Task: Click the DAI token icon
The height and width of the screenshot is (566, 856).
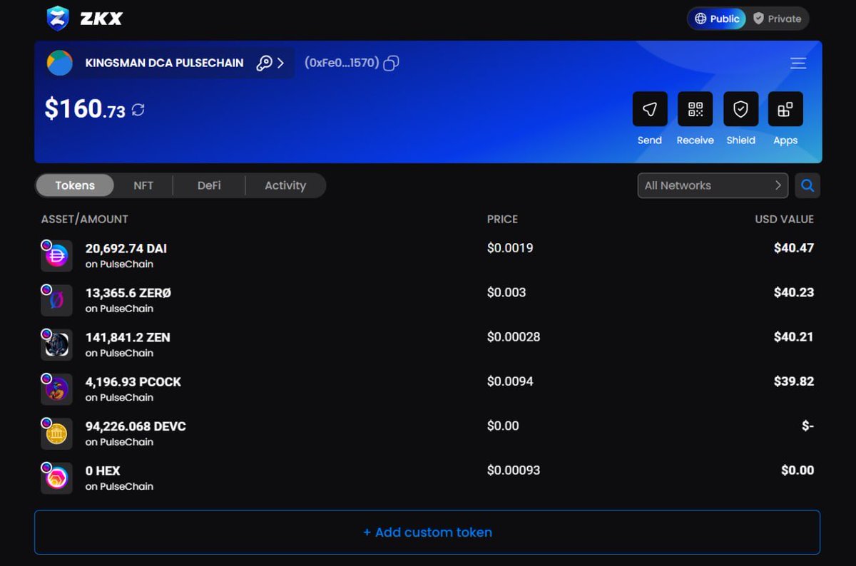Action: click(56, 256)
